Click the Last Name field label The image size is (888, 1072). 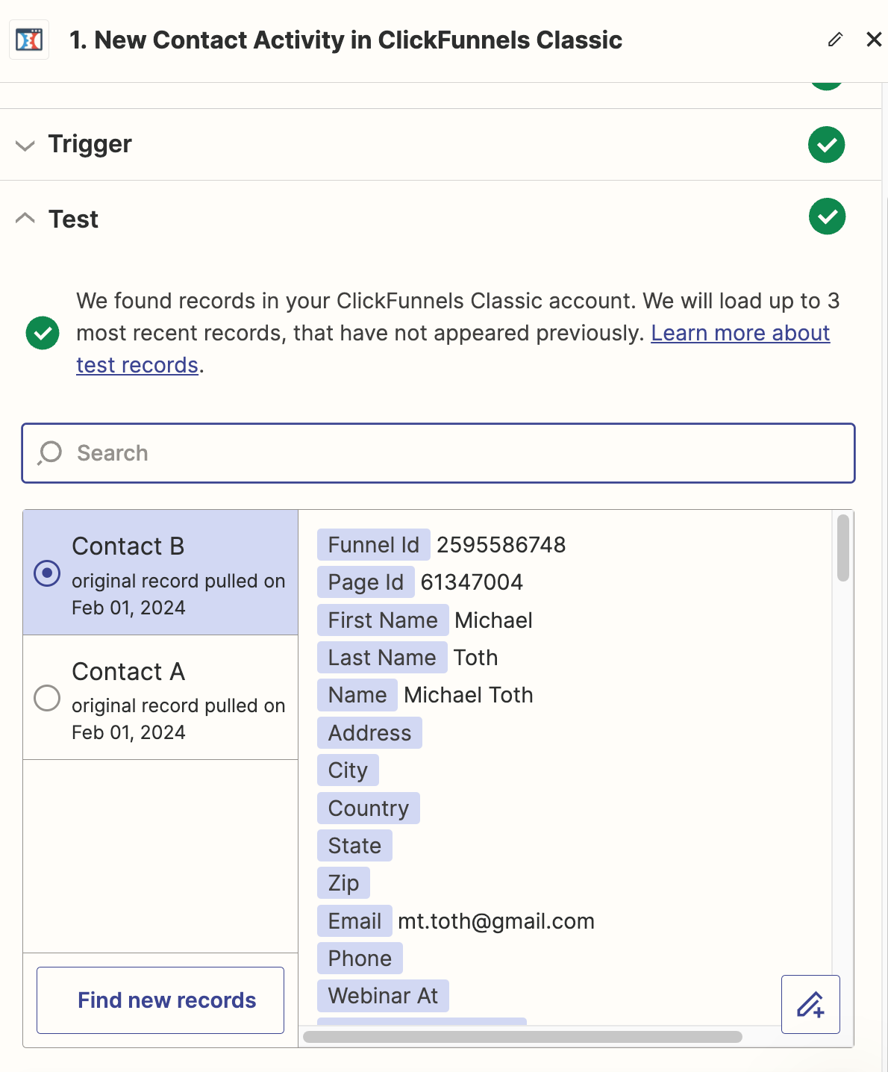pyautogui.click(x=382, y=658)
